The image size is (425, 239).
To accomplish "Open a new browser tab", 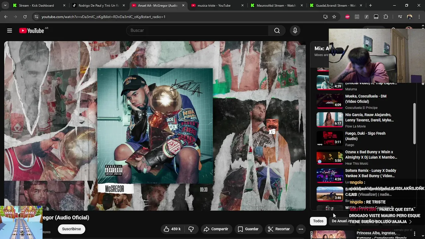I will click(370, 5).
